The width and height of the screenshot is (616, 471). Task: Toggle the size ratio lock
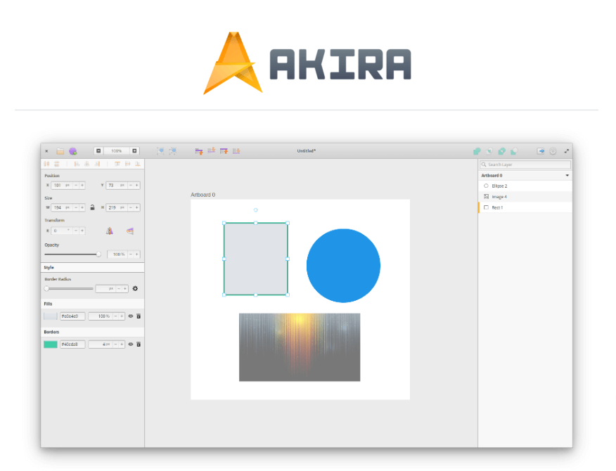(x=92, y=207)
